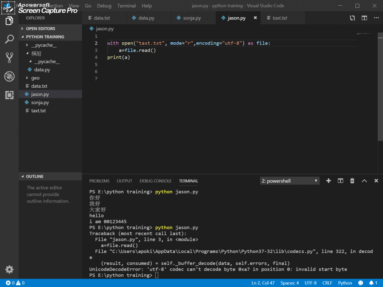Screen dimensions: 383x287
Task: Click Python icon of data.py in explorer
Action: point(30,70)
